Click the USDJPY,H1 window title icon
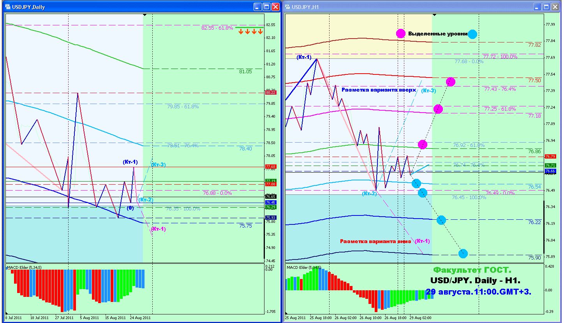This screenshot has width=564, height=323. [288, 7]
